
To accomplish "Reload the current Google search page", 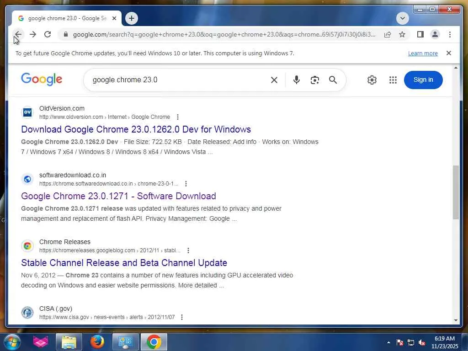I will [x=48, y=34].
